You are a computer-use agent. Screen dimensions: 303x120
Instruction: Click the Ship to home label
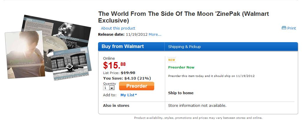(181, 93)
